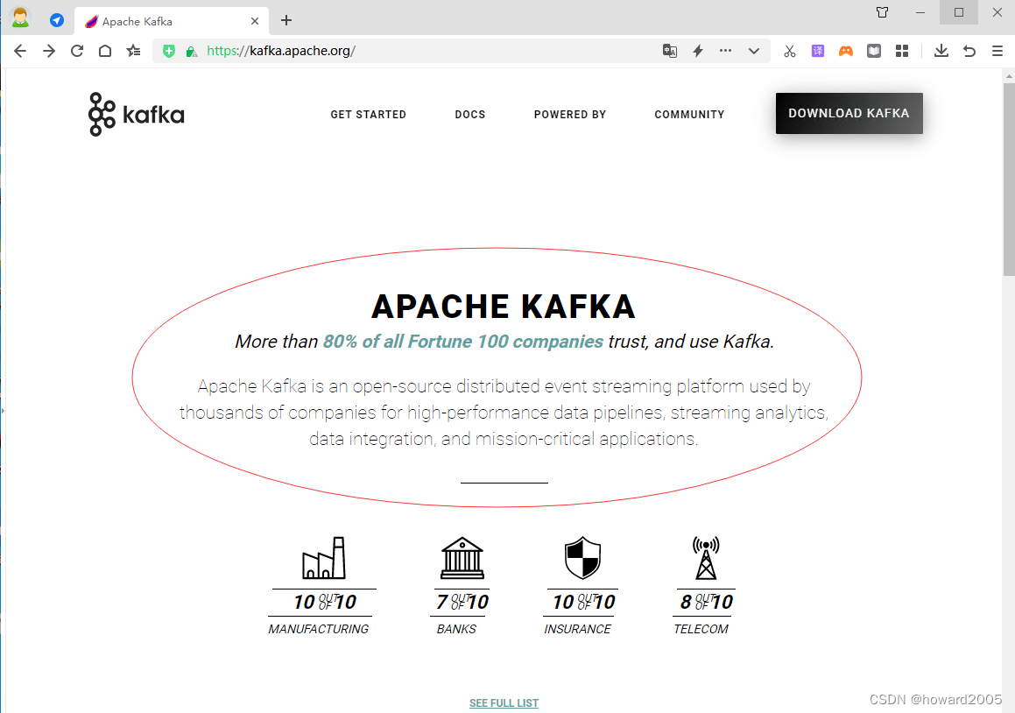Click the lightning bolt speed mode icon
The height and width of the screenshot is (713, 1015).
698,51
